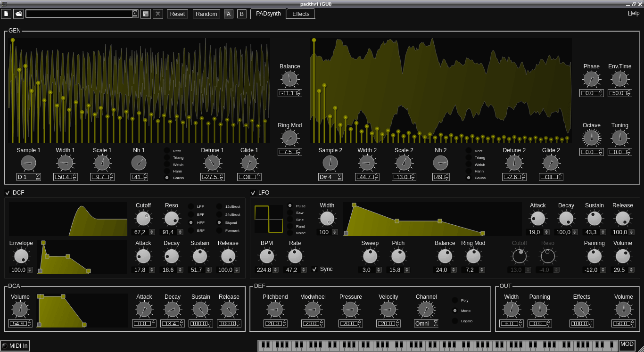Open the Glide 2 Off spinbox

(x=551, y=177)
